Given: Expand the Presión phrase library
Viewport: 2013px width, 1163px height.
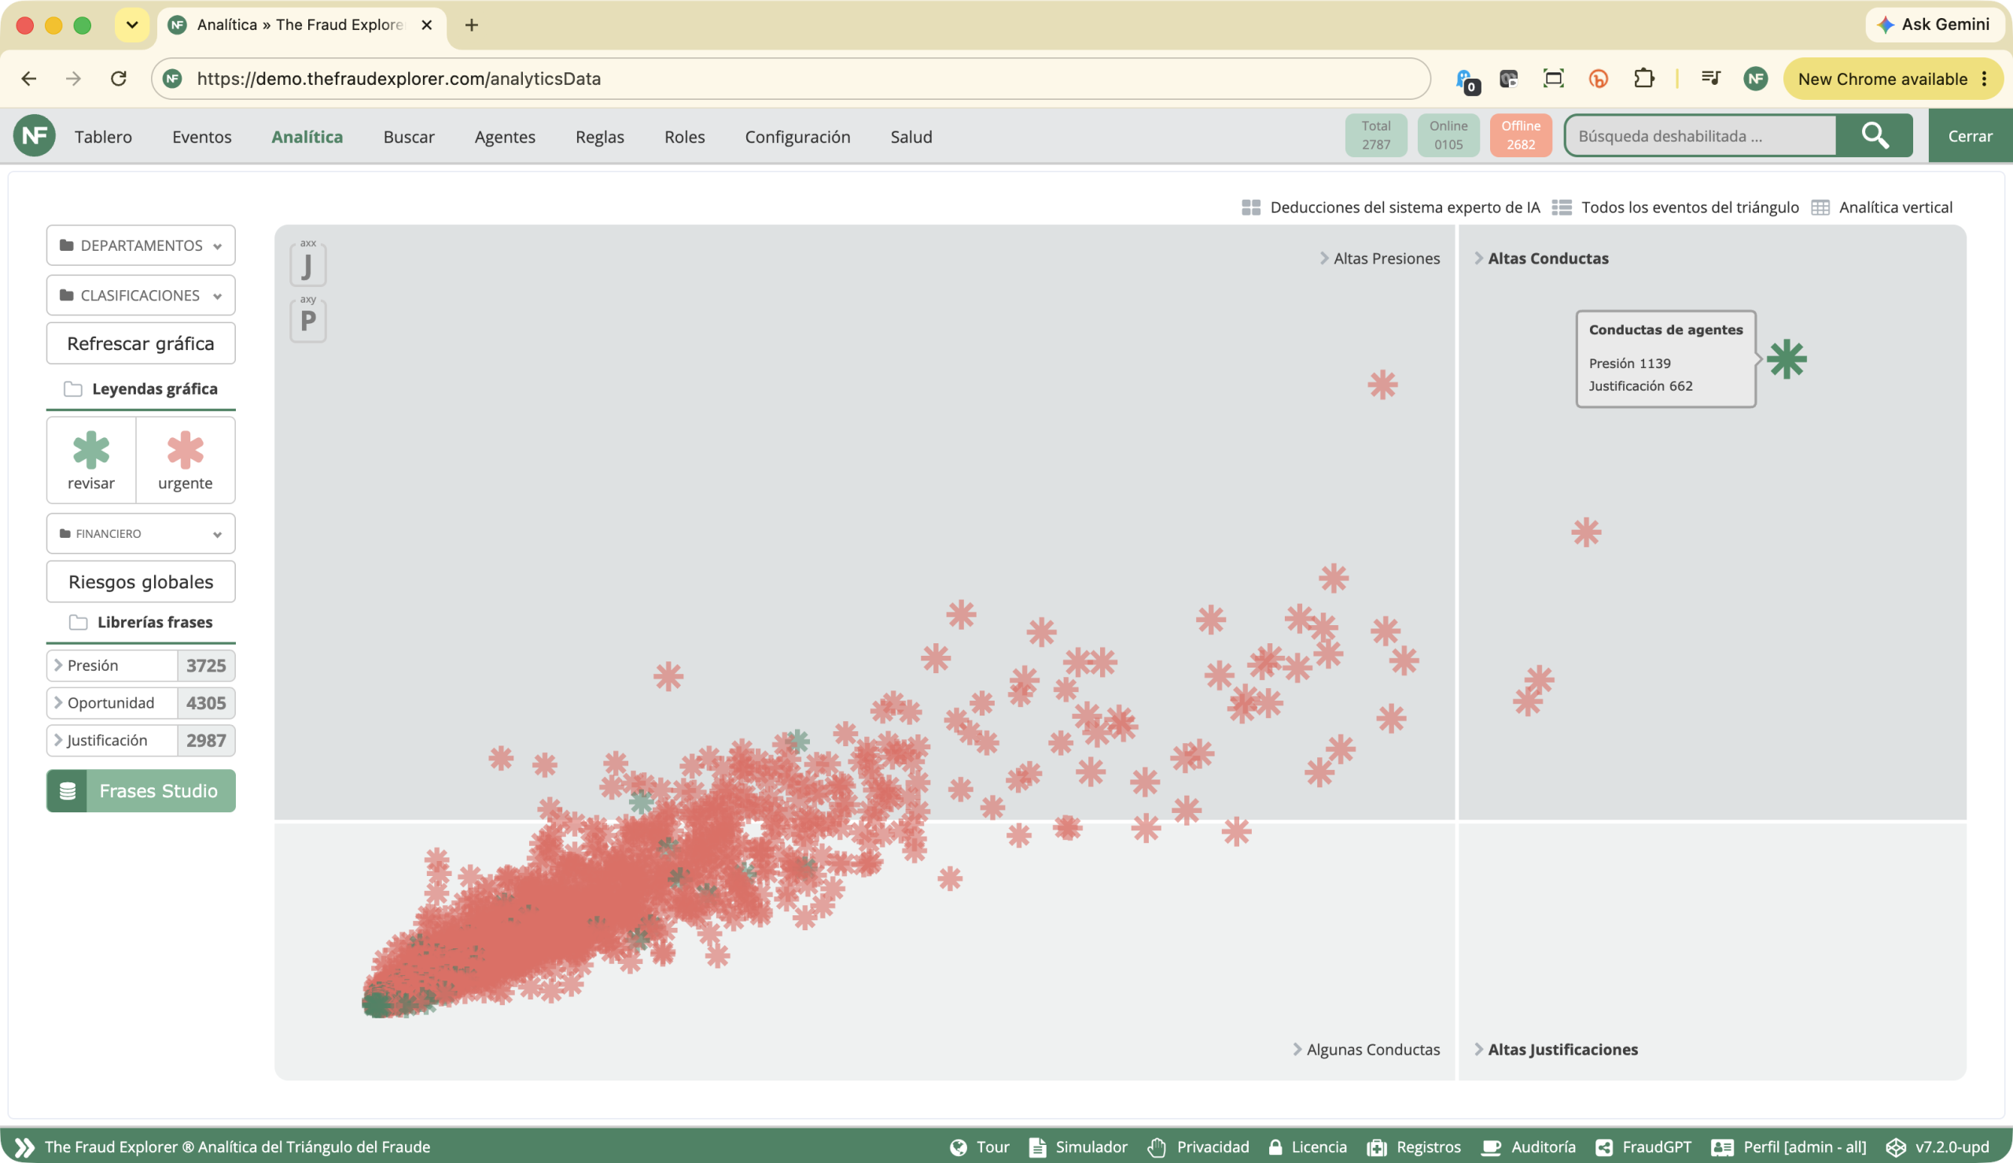Looking at the screenshot, I should point(141,665).
